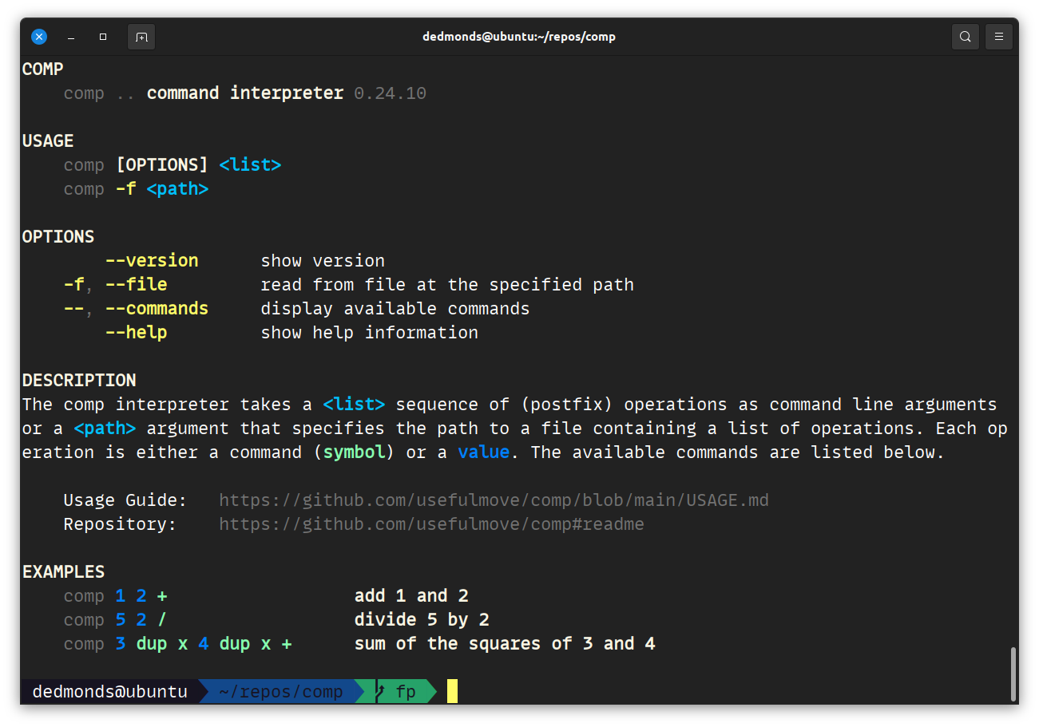This screenshot has width=1039, height=727.
Task: Click the window title dedmonds@ubuntu:~/repos/comp
Action: 519,37
